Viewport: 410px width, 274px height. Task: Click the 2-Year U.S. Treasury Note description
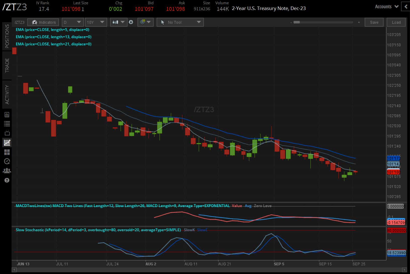(269, 8)
